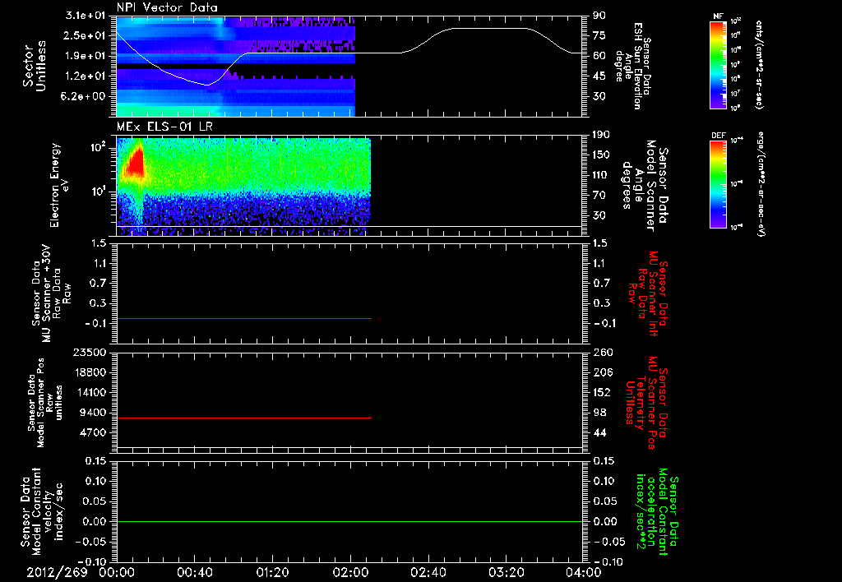Click the '152' telemetry tick value

602,392
